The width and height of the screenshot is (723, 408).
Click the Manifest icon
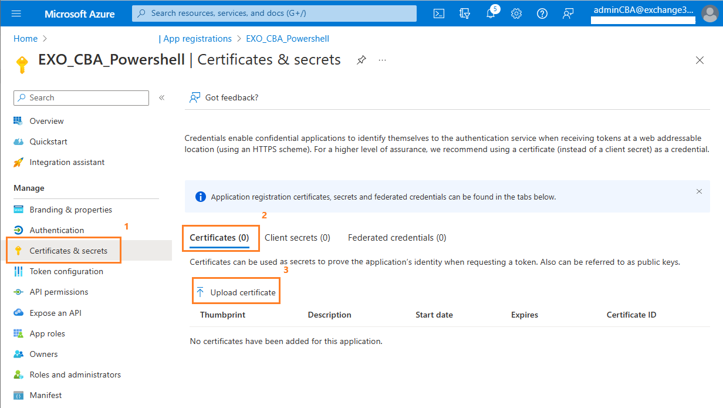tap(18, 395)
